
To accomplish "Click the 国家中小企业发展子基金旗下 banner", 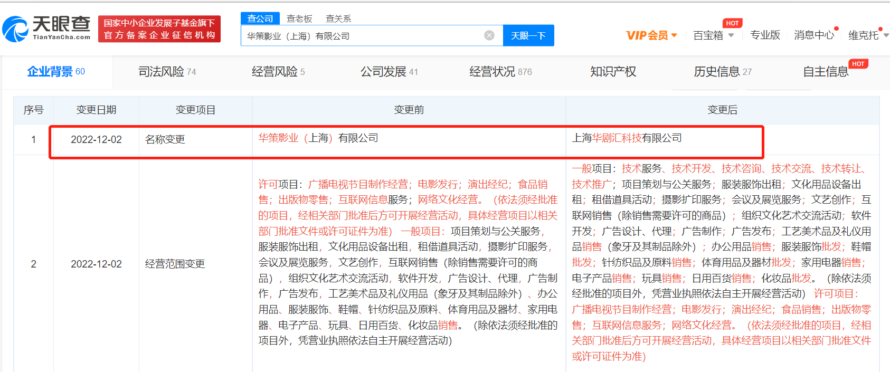I will (x=159, y=29).
